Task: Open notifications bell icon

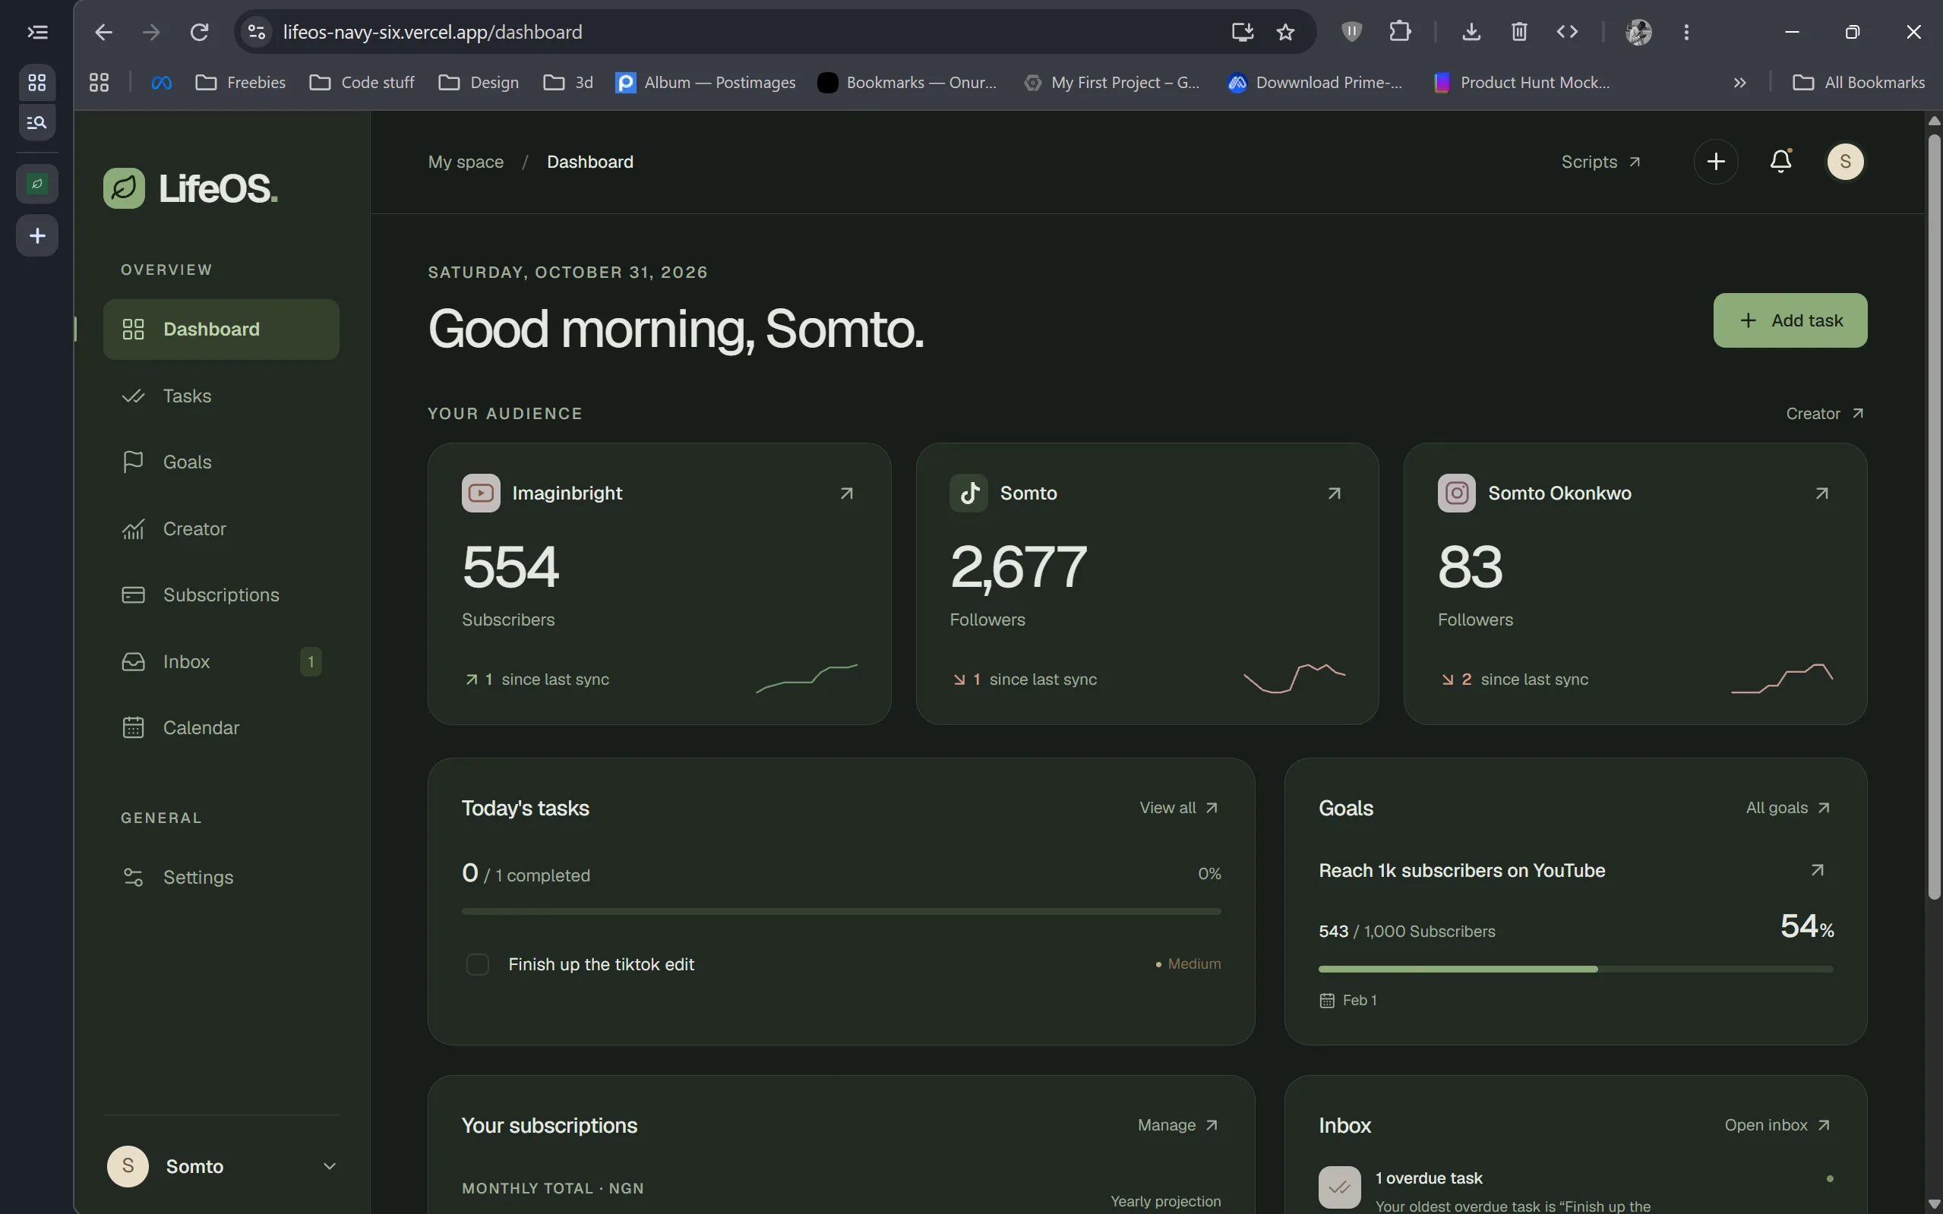Action: tap(1780, 162)
